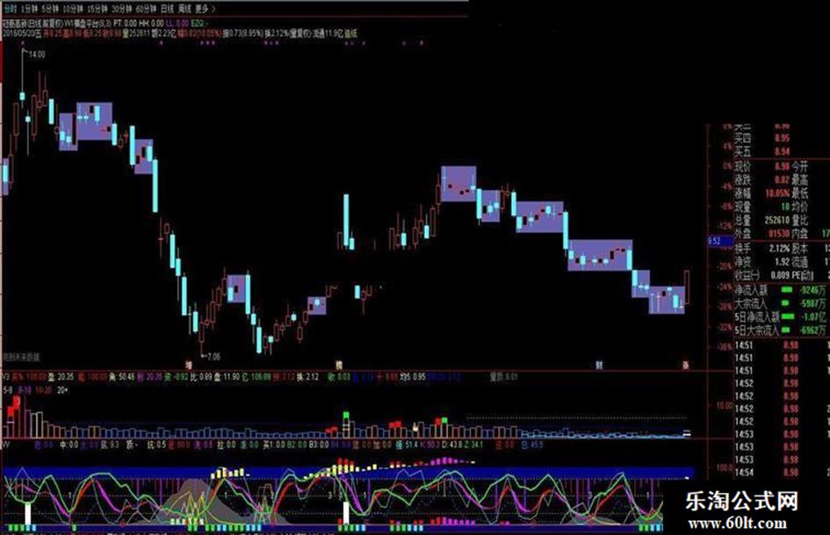
Task: Click the 14:54 tick trade row
Action: [x=768, y=473]
